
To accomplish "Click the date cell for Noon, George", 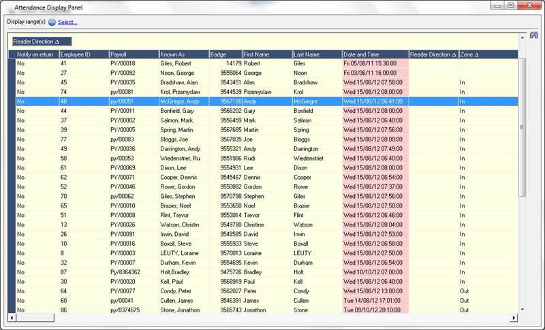I will [375, 72].
